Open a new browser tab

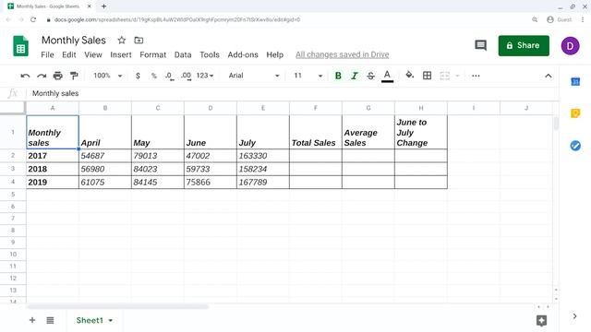(103, 6)
